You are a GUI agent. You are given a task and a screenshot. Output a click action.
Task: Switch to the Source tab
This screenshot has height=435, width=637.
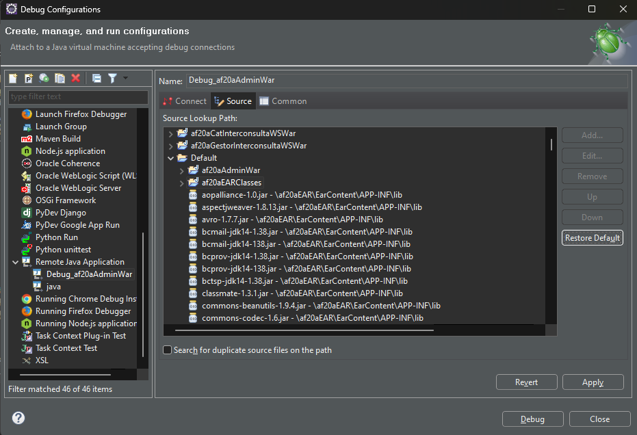point(233,101)
